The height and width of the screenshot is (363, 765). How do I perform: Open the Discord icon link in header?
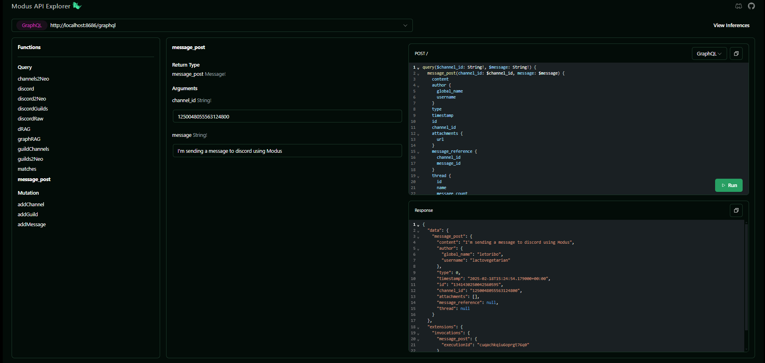[739, 6]
